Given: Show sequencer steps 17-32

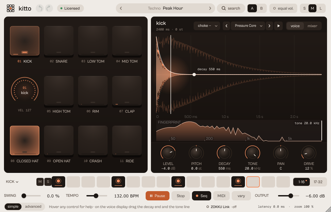Looking at the screenshot, I should click(x=318, y=182).
